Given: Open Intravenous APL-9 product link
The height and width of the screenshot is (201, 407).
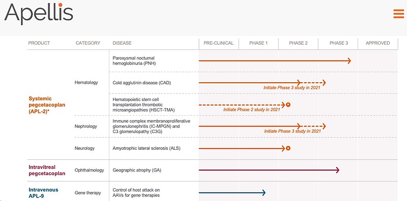Looking at the screenshot, I should pyautogui.click(x=43, y=193).
